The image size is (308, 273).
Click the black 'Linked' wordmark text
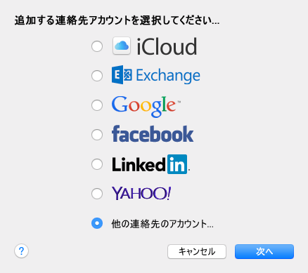(139, 164)
